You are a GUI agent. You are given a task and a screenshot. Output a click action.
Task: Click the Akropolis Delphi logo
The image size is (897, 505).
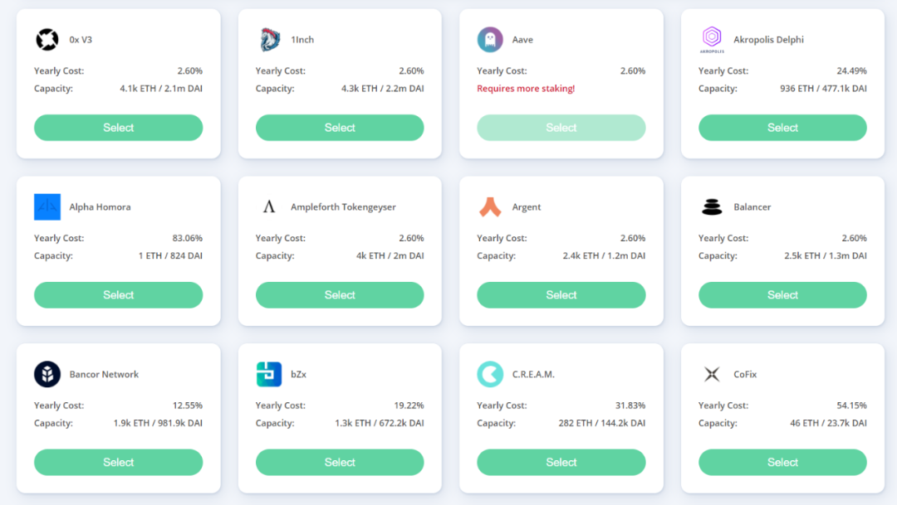712,38
